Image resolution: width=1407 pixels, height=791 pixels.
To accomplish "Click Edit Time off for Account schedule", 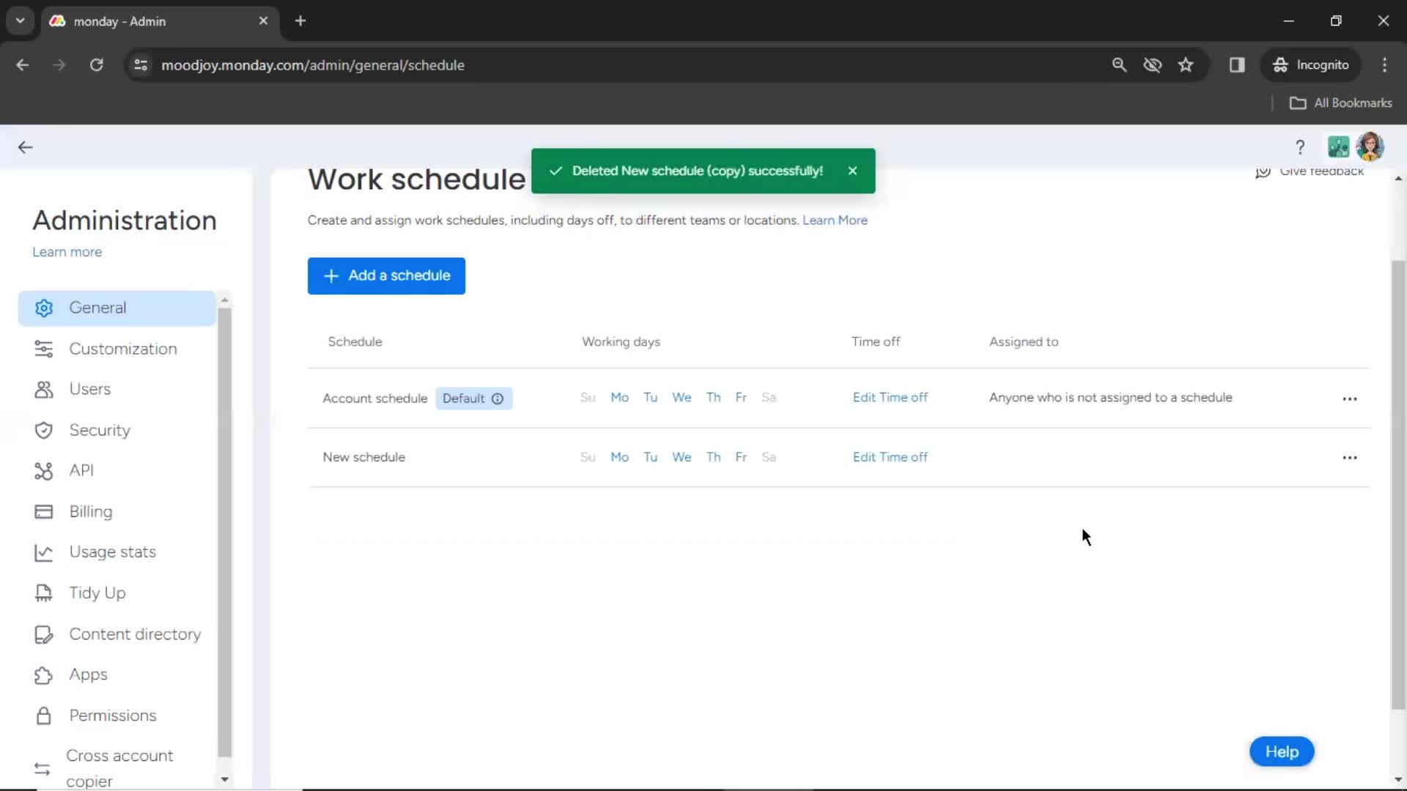I will pyautogui.click(x=890, y=397).
